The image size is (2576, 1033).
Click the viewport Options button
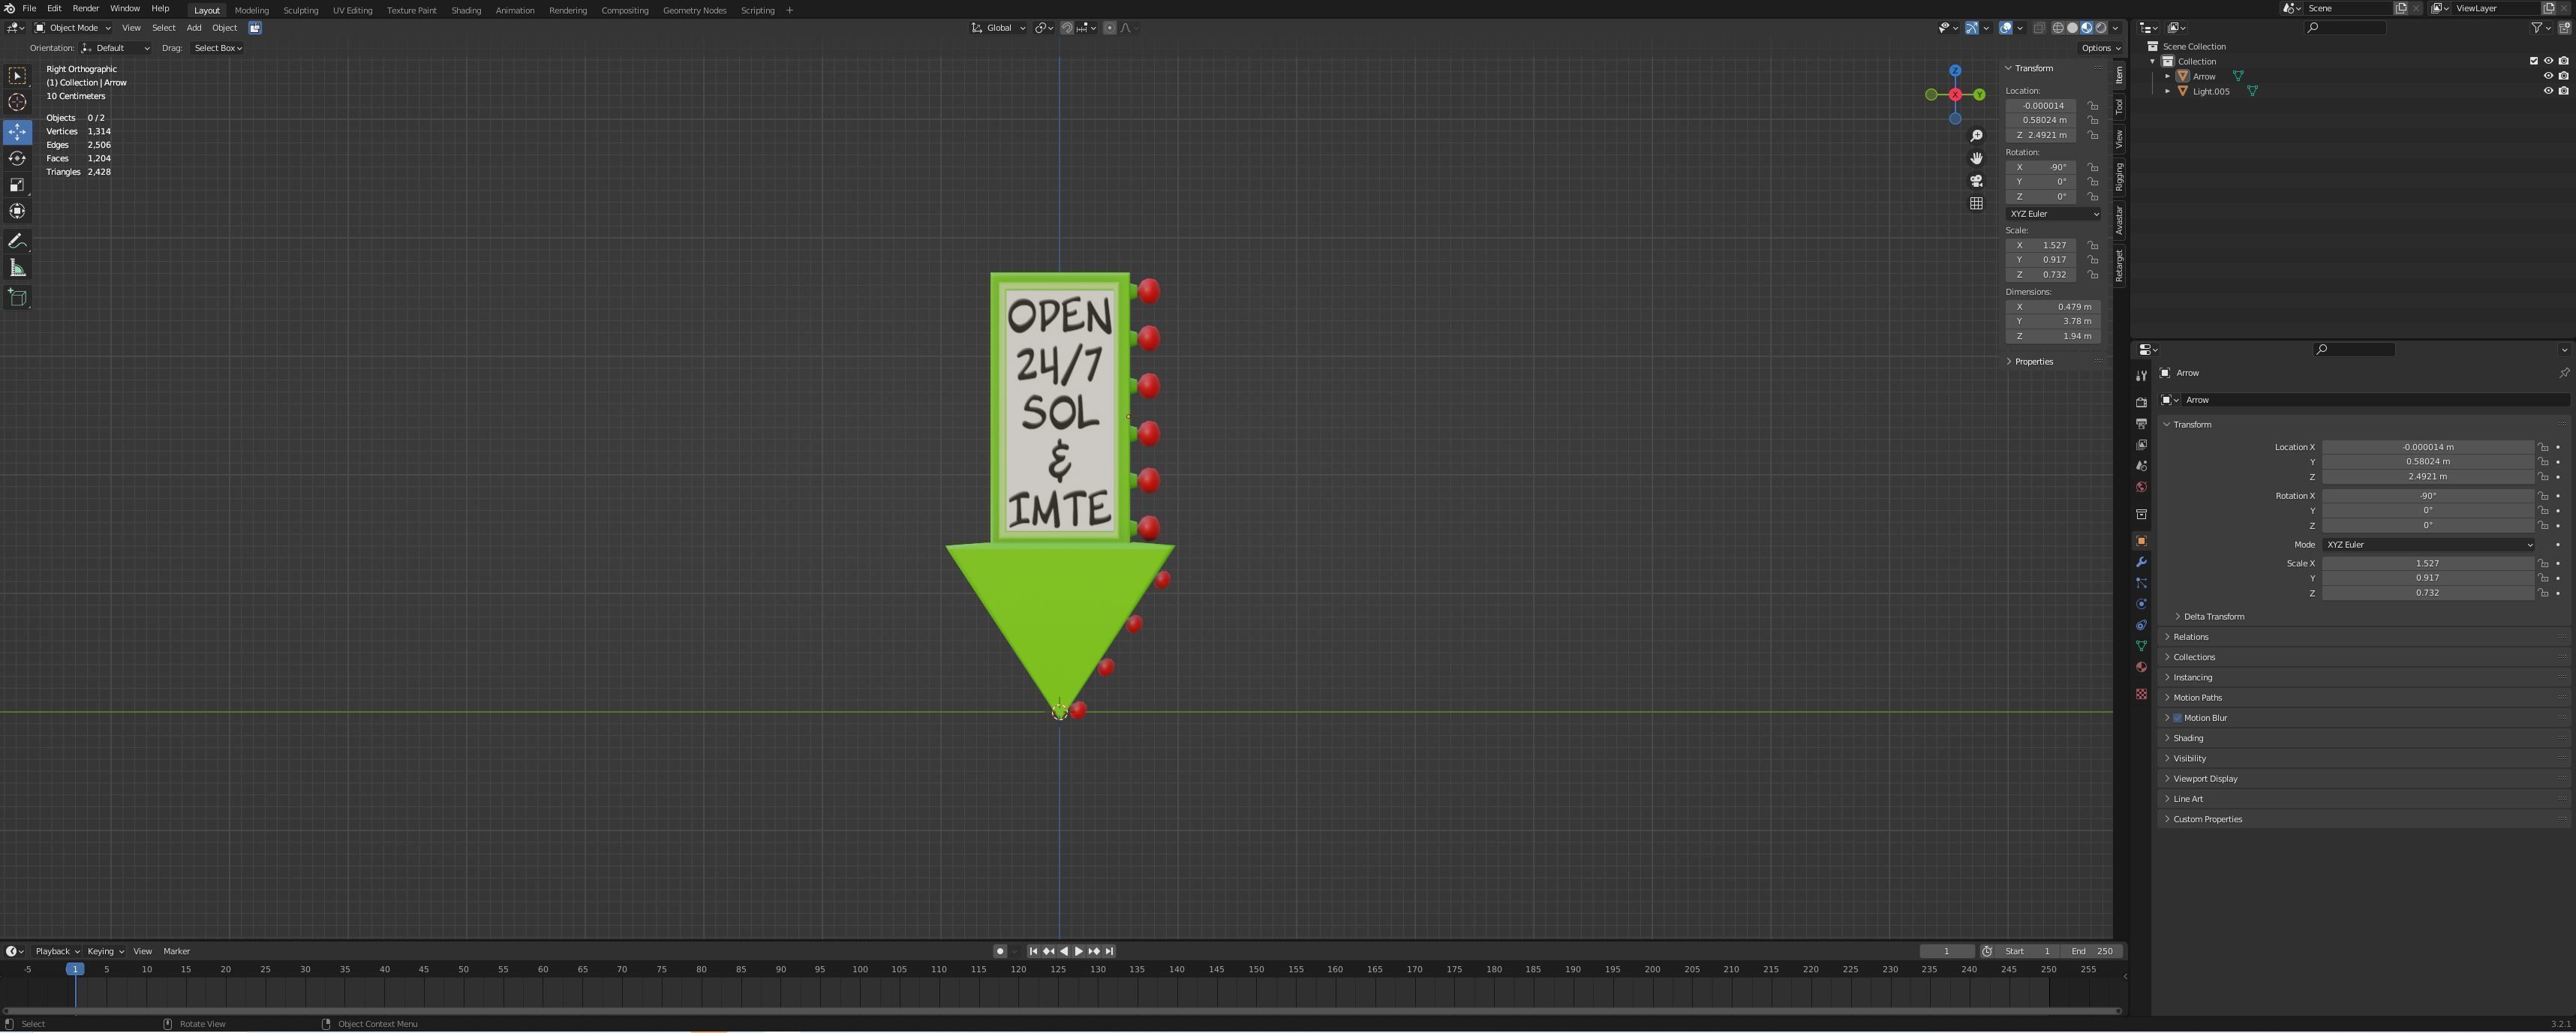tap(2100, 48)
